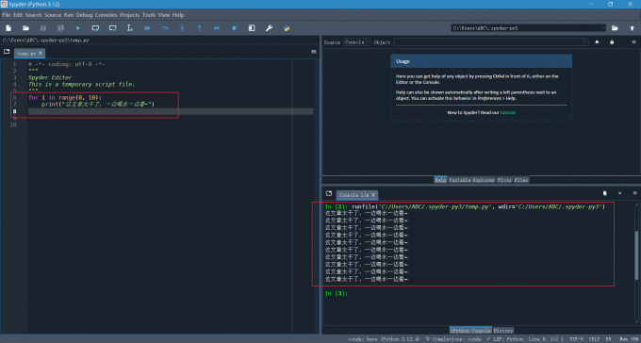641x343 pixels.
Task: Open the Debug menu
Action: tap(84, 15)
